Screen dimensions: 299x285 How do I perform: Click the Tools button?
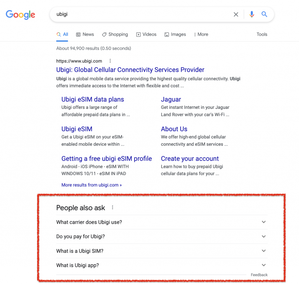[x=262, y=35]
